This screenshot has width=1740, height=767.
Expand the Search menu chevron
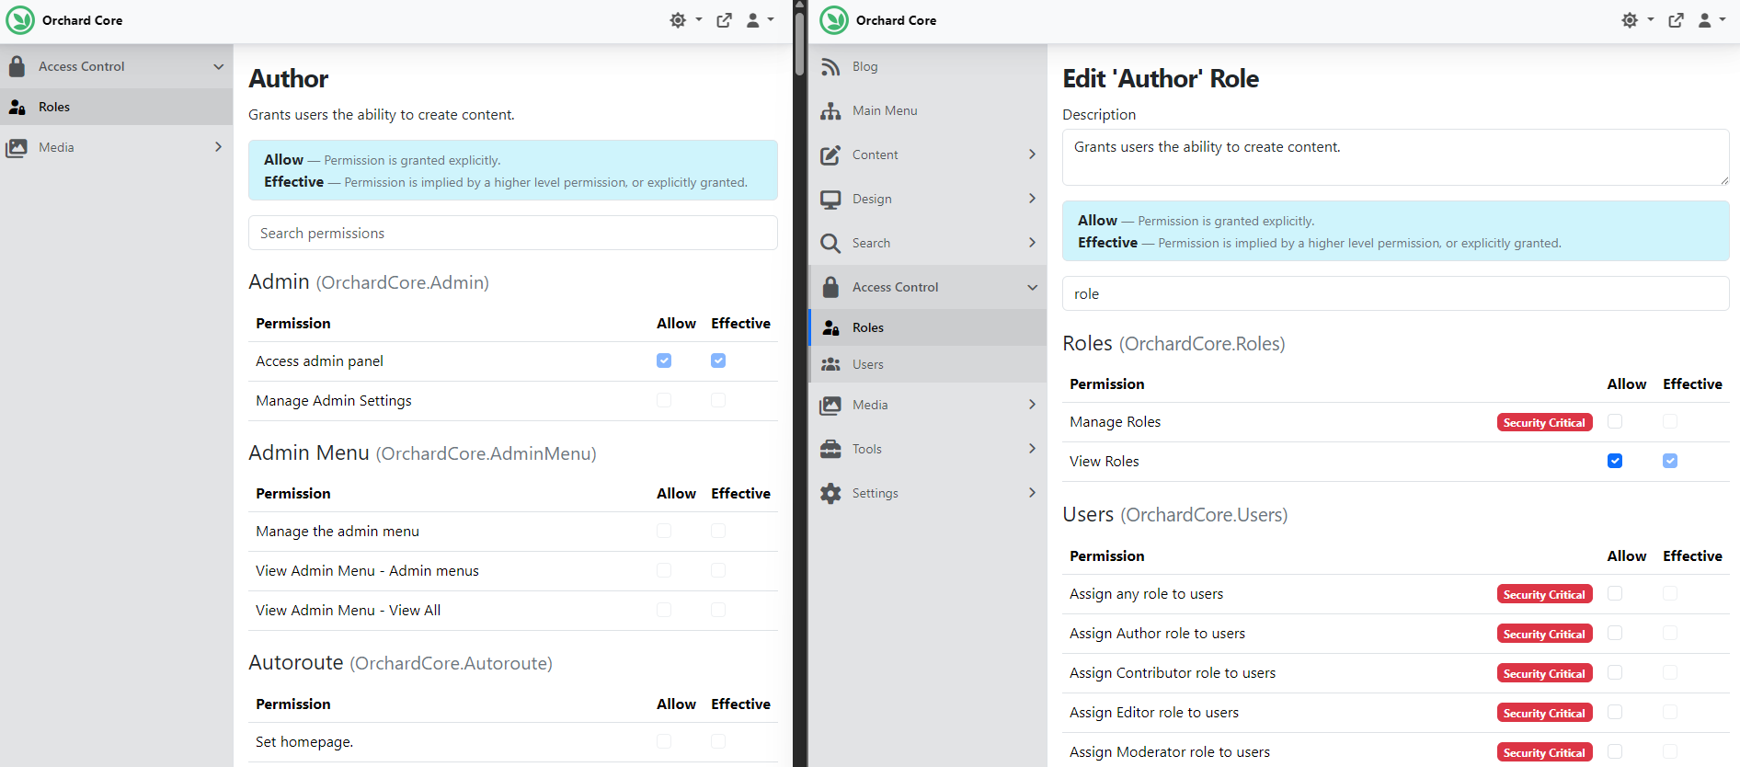click(x=1033, y=243)
